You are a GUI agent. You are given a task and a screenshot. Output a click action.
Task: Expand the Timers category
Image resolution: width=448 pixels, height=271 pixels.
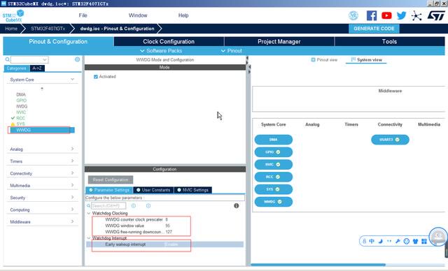42,161
